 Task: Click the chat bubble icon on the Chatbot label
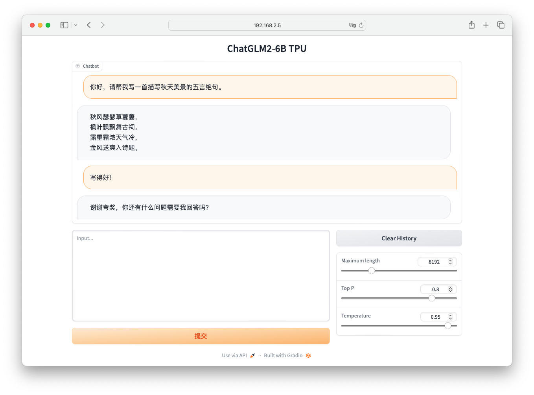pyautogui.click(x=77, y=66)
